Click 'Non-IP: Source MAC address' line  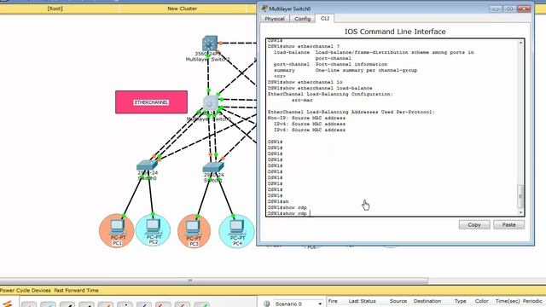306,118
